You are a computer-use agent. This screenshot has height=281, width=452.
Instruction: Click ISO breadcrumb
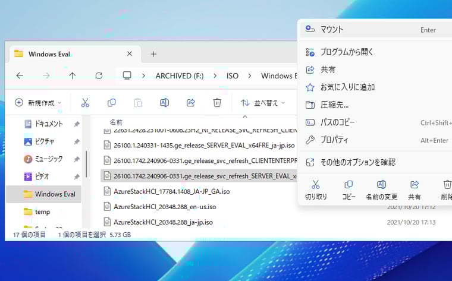tap(233, 75)
